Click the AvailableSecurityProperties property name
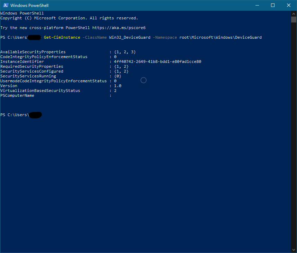 coord(33,52)
